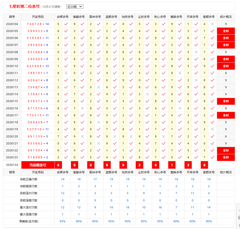The height and width of the screenshot is (229, 240).
Task: Click the 10月27日更新 update date text
Action: (x=51, y=7)
